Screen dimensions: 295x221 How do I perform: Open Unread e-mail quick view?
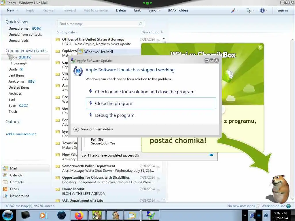click(25, 28)
